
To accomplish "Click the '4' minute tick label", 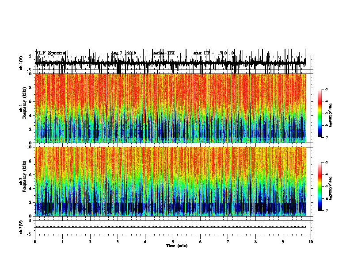I will (x=145, y=242).
